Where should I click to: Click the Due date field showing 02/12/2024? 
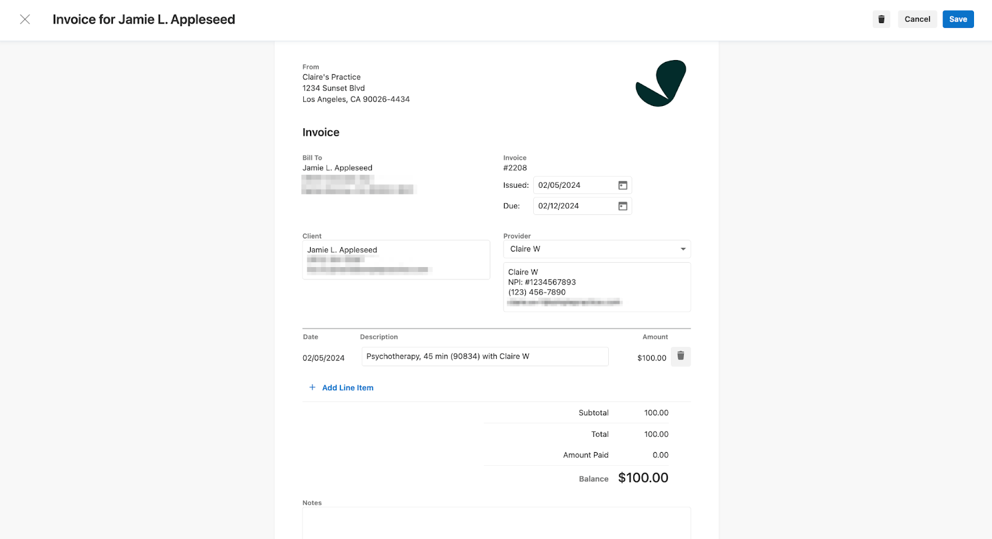pyautogui.click(x=573, y=206)
